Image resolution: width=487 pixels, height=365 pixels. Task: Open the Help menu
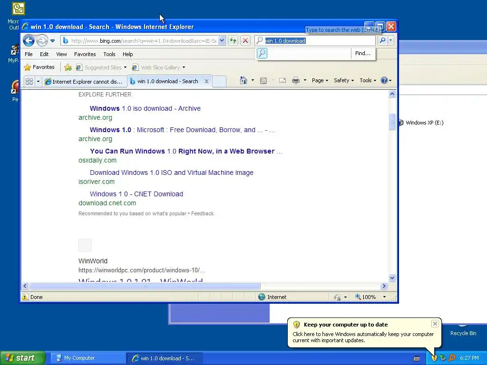point(127,54)
